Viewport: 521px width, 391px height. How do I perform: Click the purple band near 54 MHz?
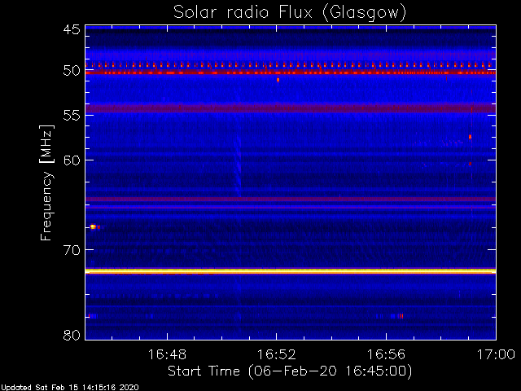pos(291,108)
